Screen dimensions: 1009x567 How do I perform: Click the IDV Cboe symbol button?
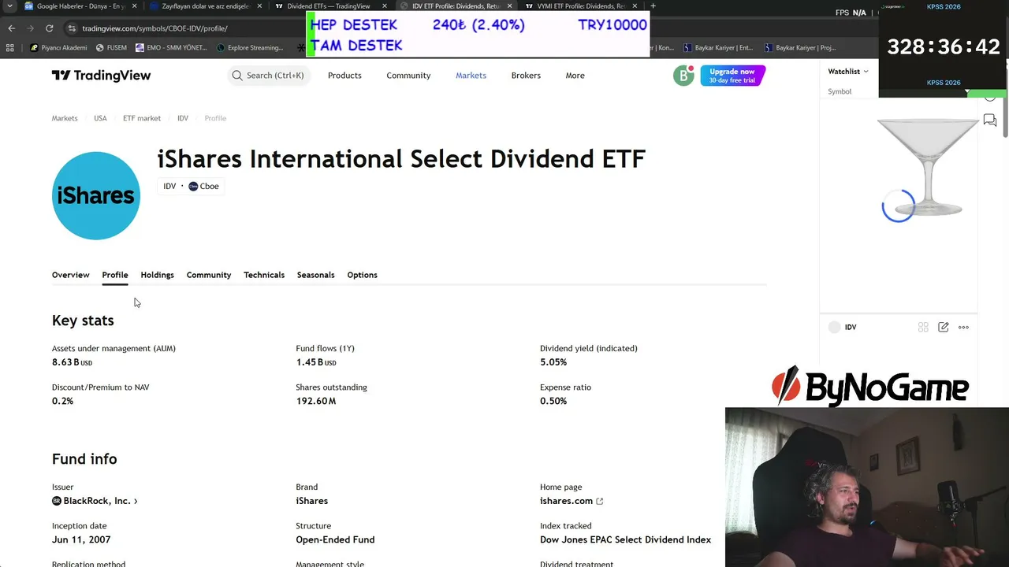tap(191, 187)
